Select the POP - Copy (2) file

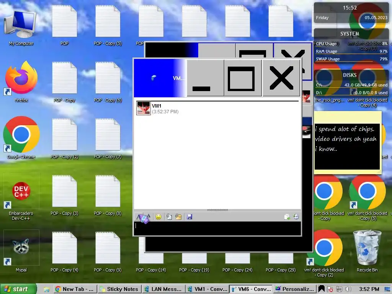click(64, 139)
